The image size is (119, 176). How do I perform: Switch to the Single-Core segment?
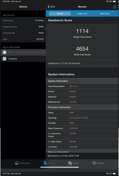pos(82,13)
